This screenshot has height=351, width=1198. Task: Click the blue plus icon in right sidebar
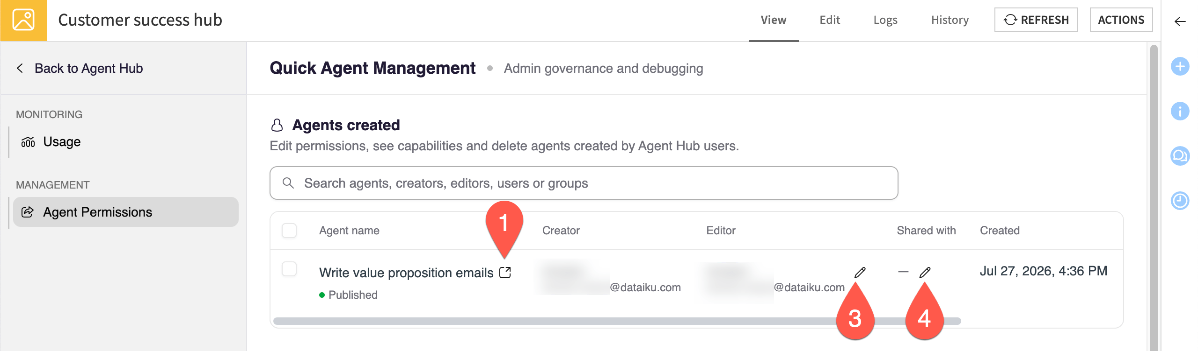1180,66
